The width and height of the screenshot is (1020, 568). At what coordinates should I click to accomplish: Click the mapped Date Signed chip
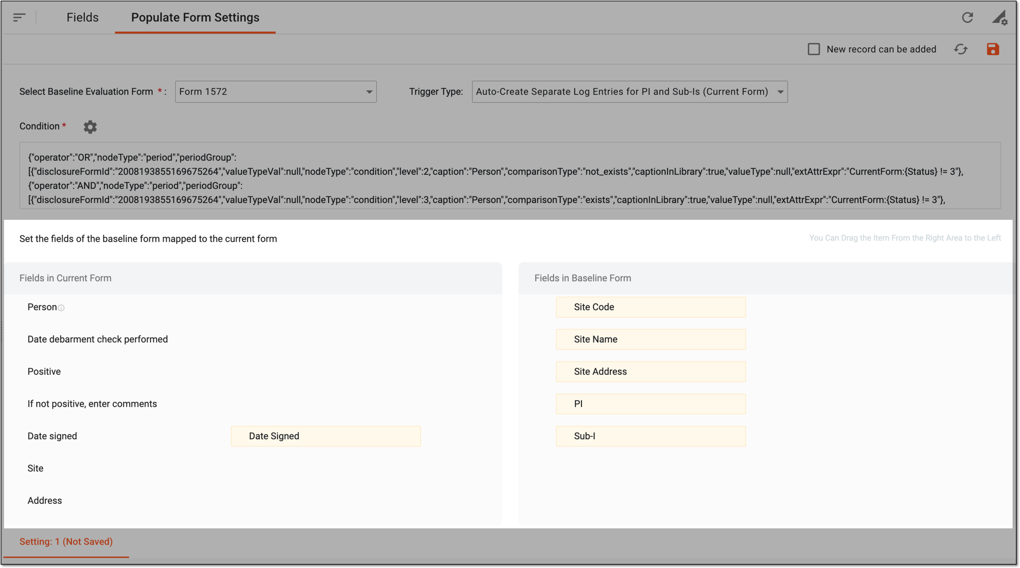click(x=326, y=436)
